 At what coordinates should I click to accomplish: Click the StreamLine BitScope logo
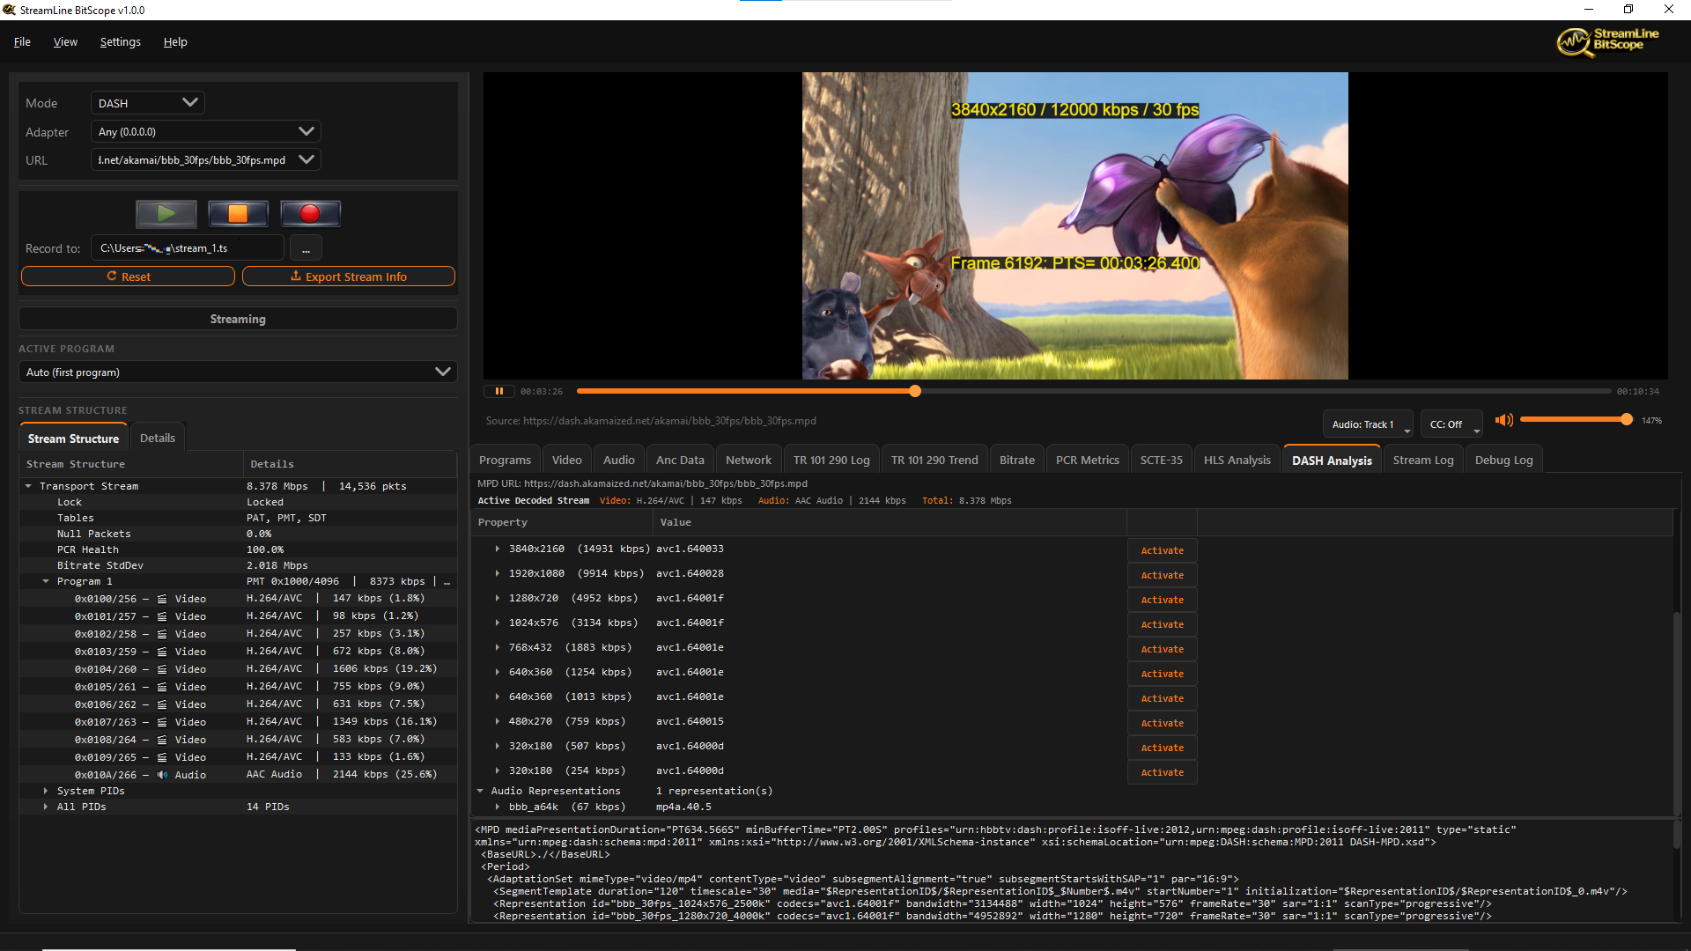click(1607, 41)
